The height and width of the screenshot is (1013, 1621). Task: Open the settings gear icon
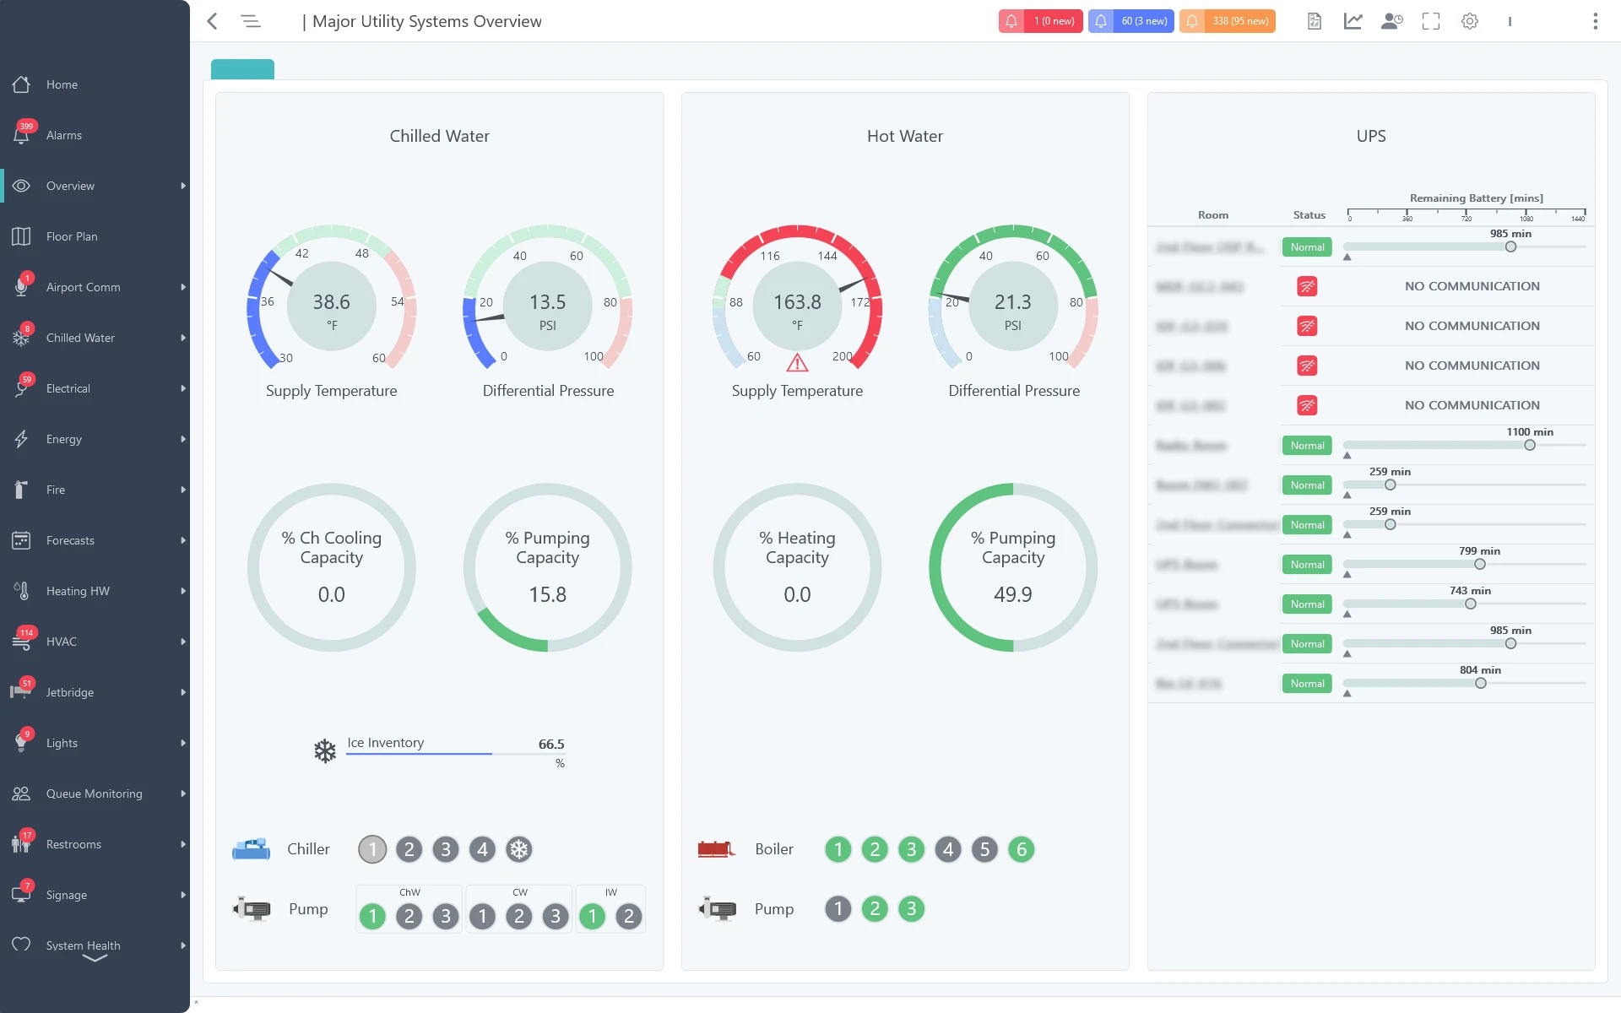pos(1470,21)
